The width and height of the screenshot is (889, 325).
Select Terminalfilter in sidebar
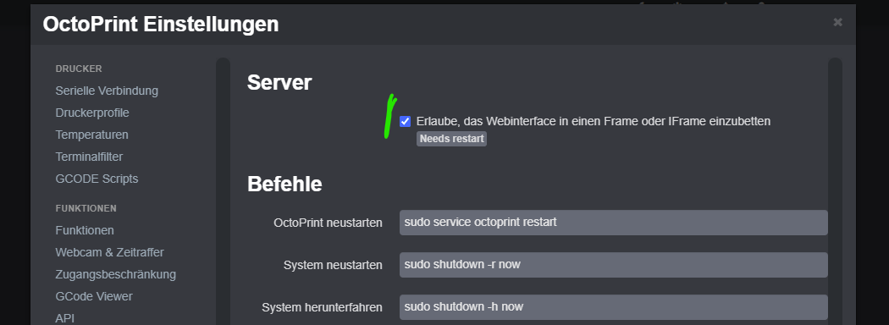click(89, 157)
